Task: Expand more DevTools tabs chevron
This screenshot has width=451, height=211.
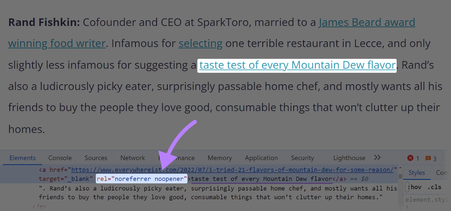Action: (377, 158)
